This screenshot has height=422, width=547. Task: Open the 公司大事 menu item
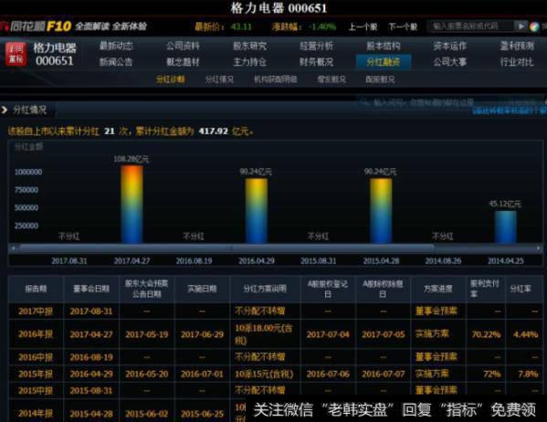(449, 62)
